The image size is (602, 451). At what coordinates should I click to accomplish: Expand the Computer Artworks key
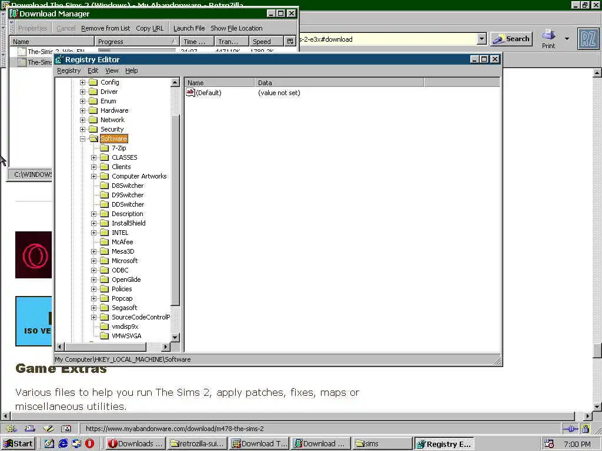click(93, 176)
